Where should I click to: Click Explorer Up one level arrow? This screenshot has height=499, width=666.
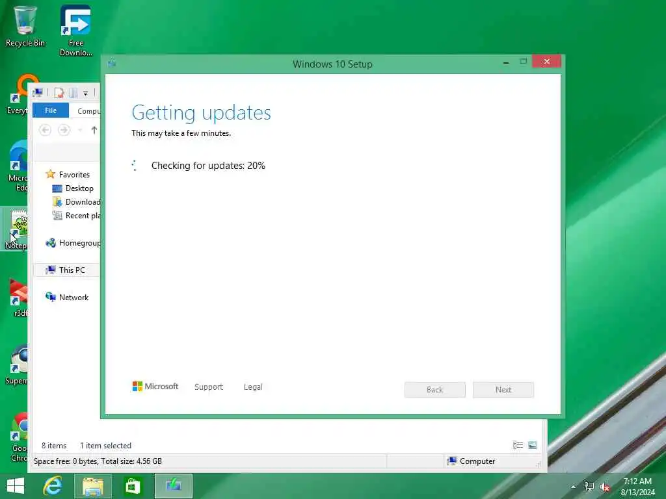(94, 130)
